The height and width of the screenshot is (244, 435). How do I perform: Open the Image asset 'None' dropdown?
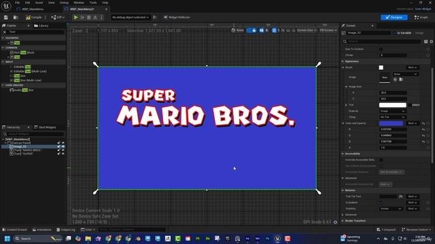click(405, 74)
